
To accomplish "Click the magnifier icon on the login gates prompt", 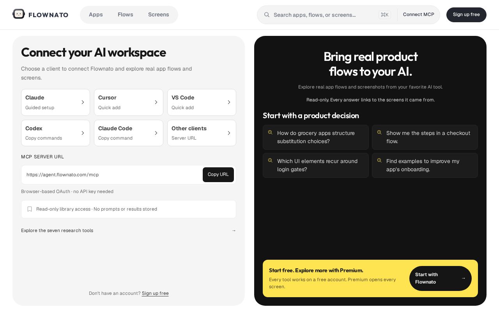I will [x=270, y=161].
